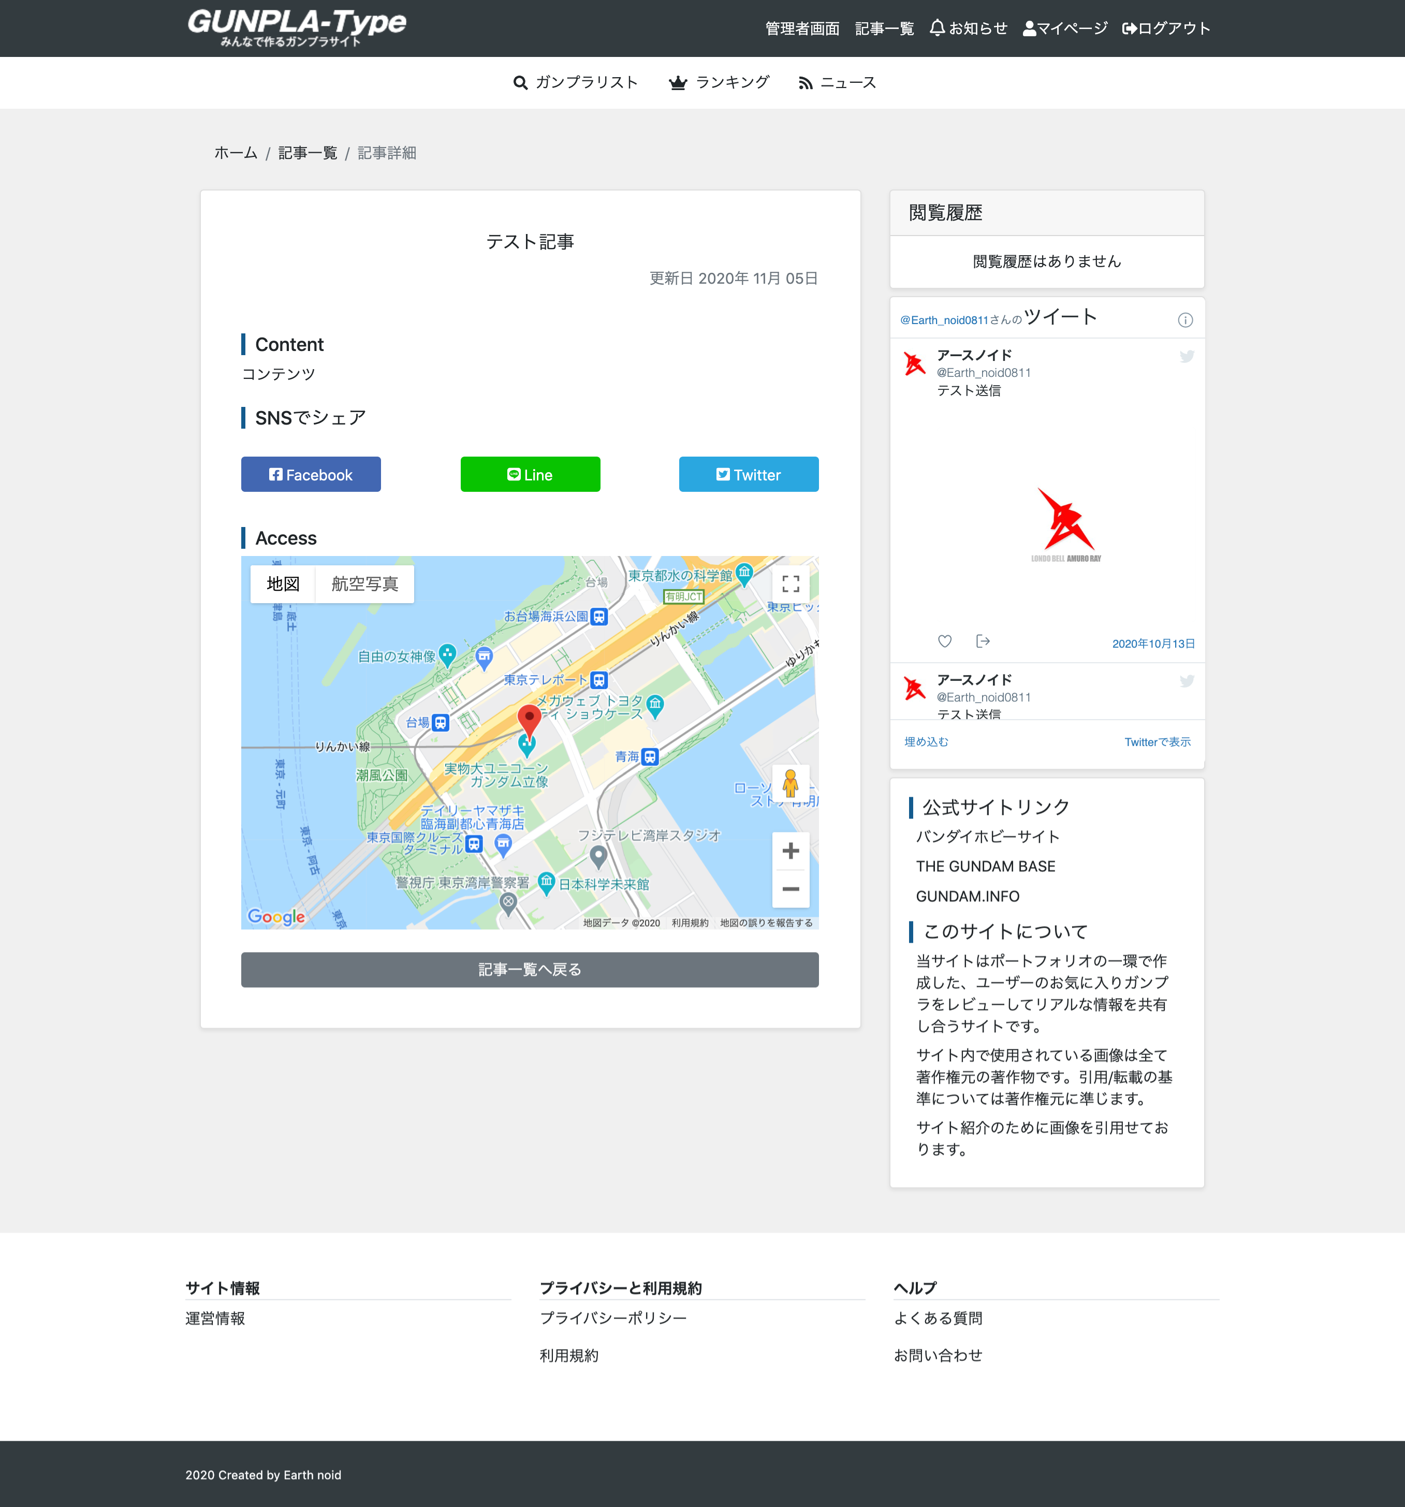
Task: Click the 記事一覧へ戻る button
Action: (529, 969)
